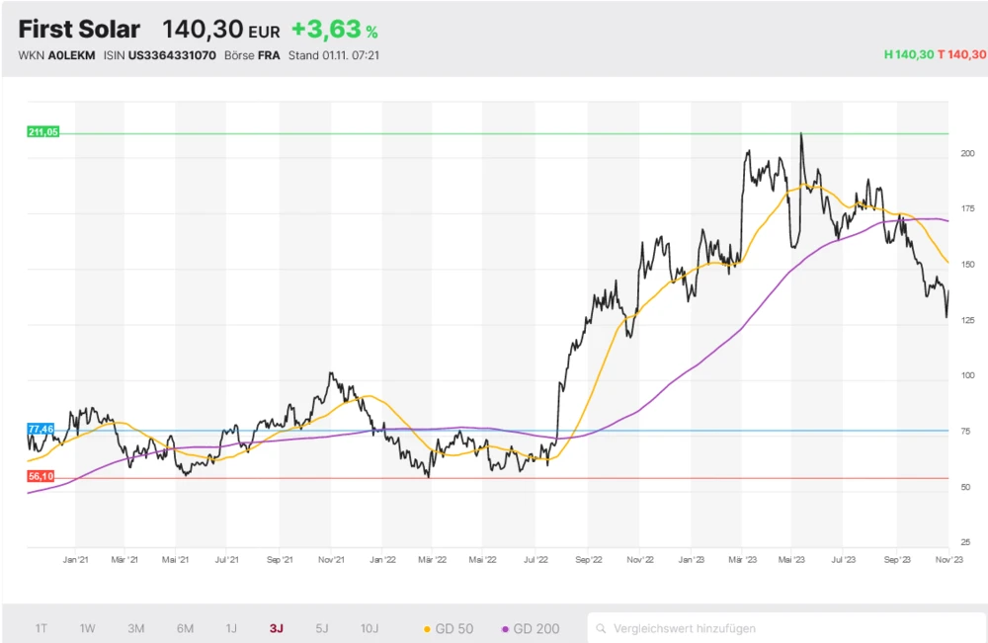
Task: Click the red 56,10 low marker
Action: coord(41,476)
